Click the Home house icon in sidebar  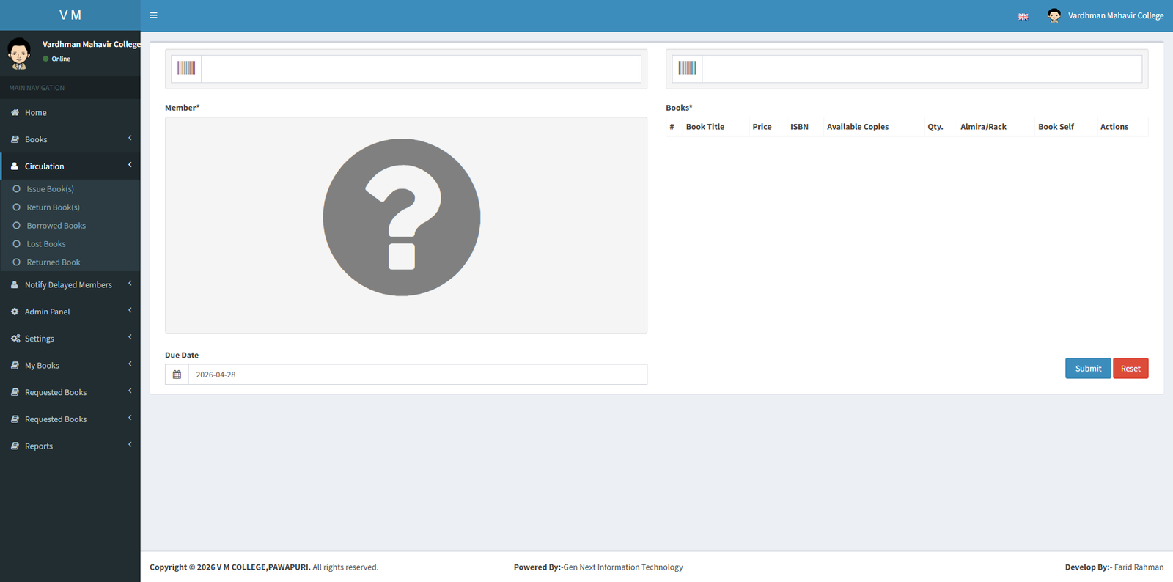coord(15,113)
